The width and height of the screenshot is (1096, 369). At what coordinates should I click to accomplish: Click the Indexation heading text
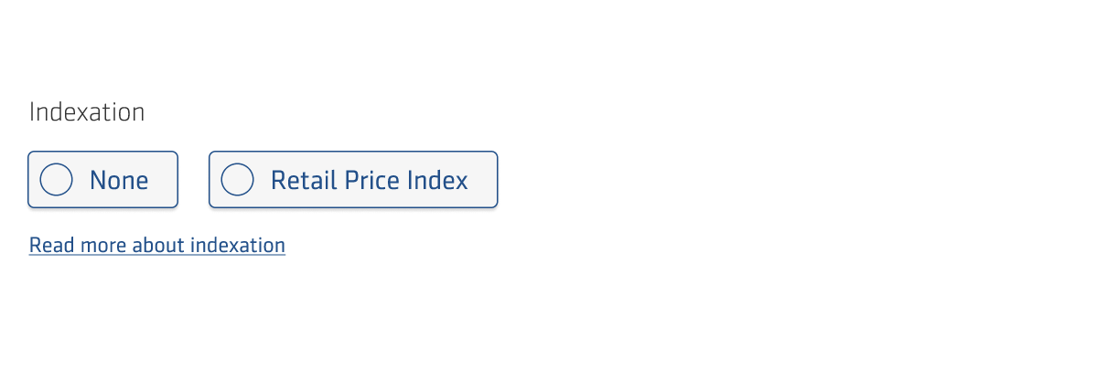click(x=87, y=112)
